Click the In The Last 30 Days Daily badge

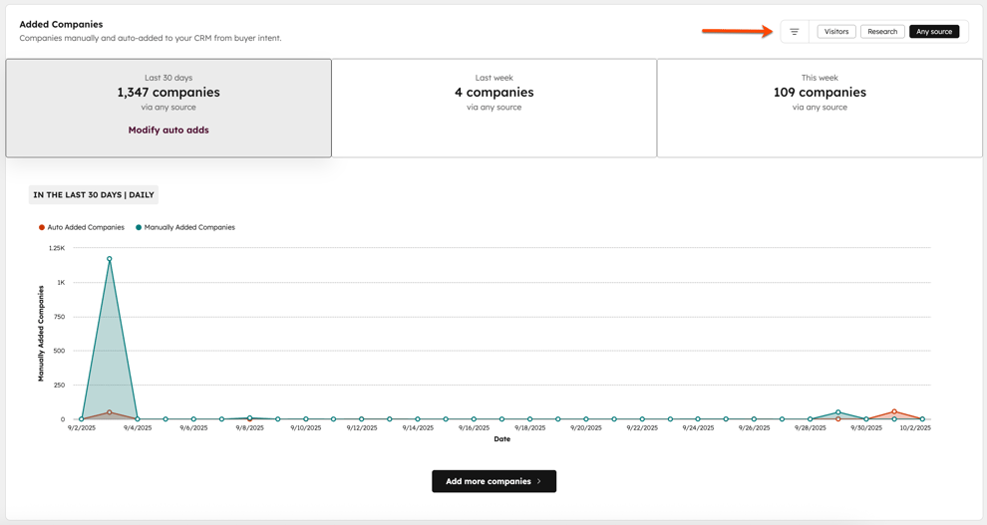click(94, 195)
